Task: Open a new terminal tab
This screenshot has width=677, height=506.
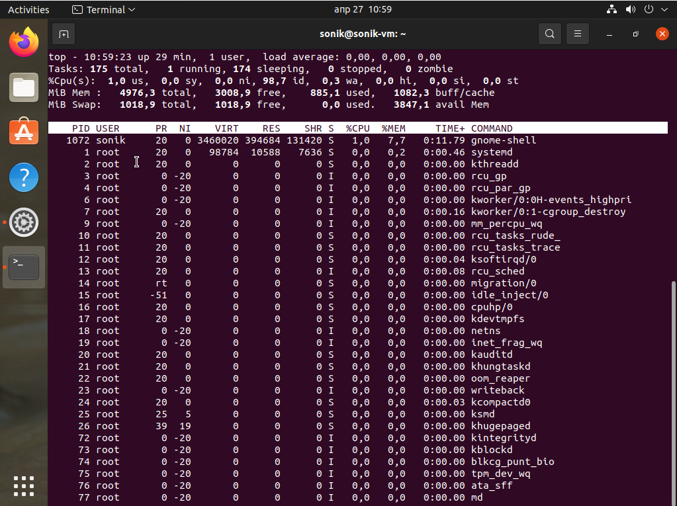Action: pyautogui.click(x=64, y=34)
